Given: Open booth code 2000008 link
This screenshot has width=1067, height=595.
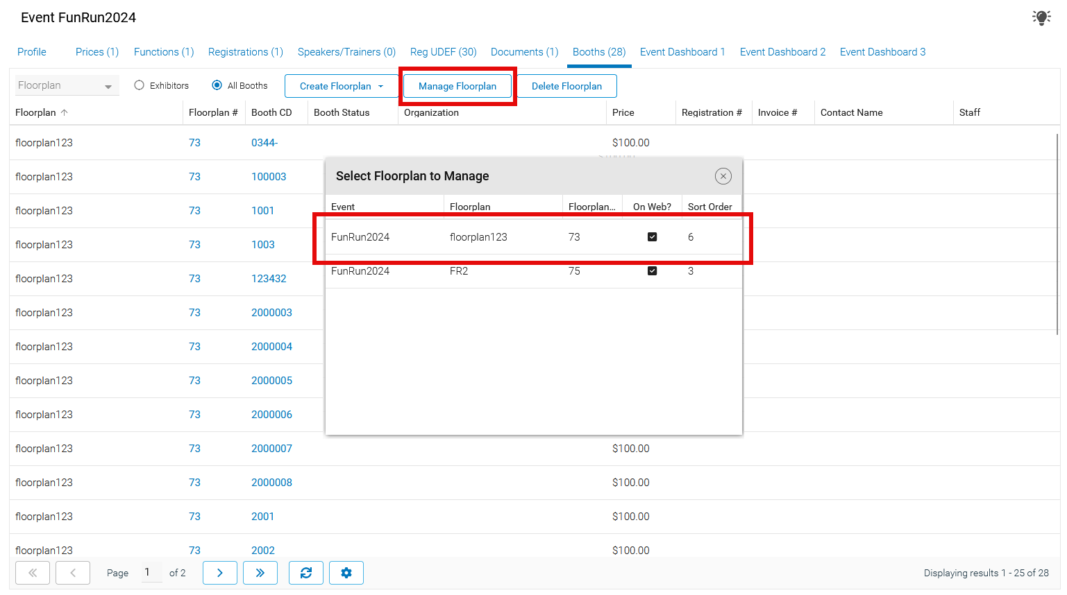Looking at the screenshot, I should click(x=271, y=483).
